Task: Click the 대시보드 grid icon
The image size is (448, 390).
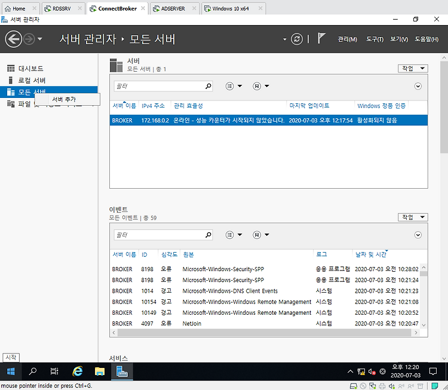Action: [11, 69]
